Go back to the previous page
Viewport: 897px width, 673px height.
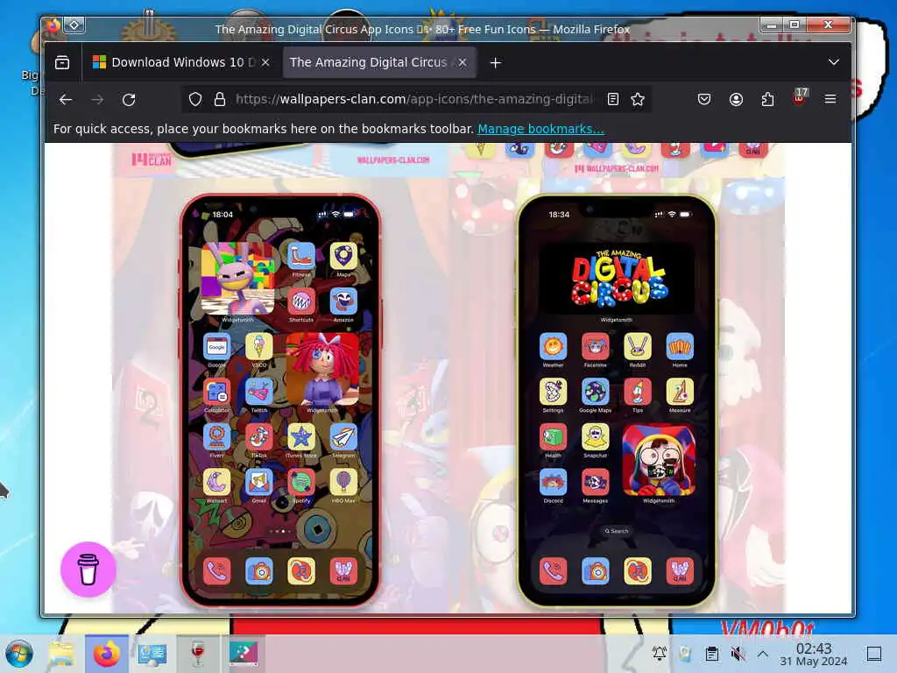pos(66,100)
